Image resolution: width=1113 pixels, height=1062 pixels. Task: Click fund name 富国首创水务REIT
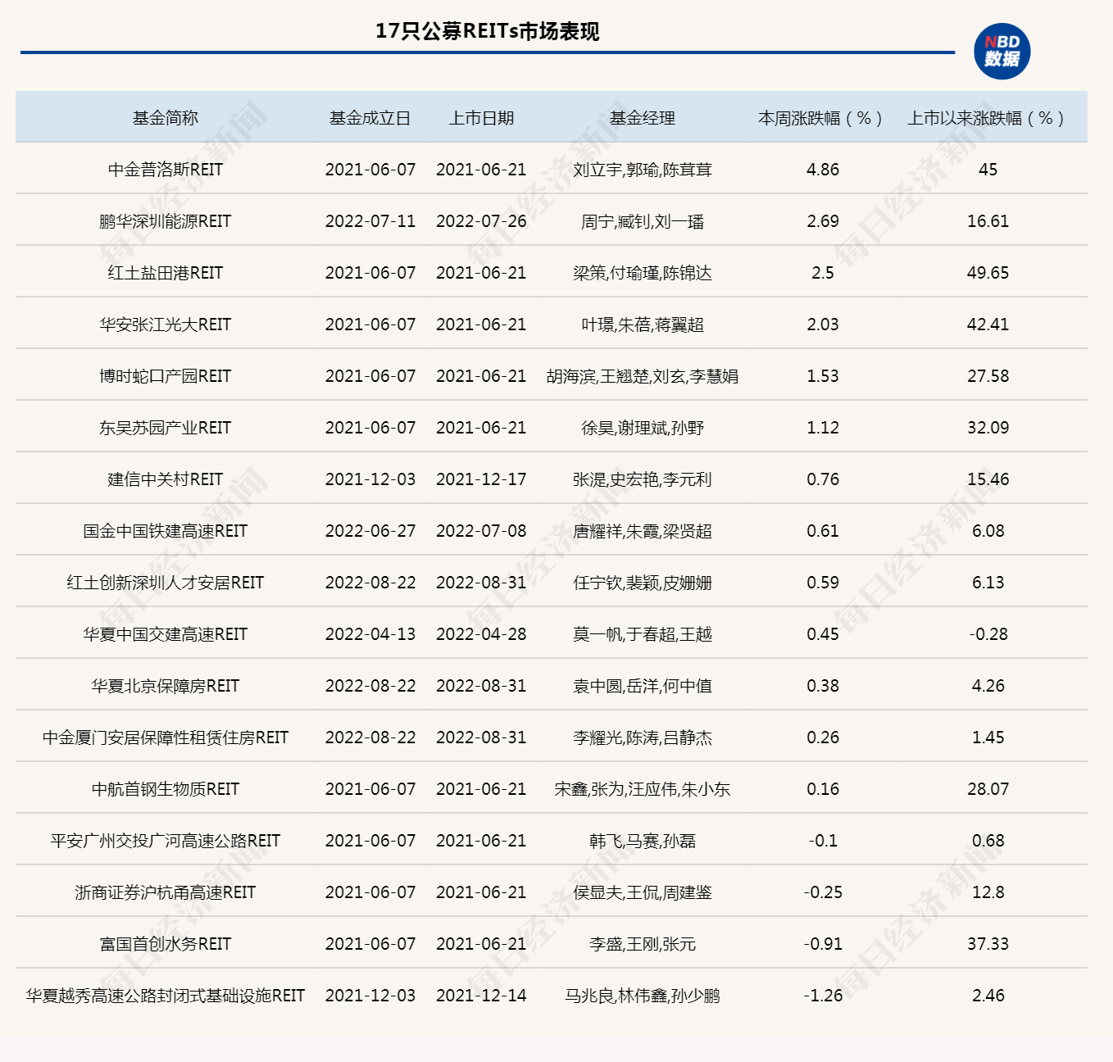coord(166,944)
